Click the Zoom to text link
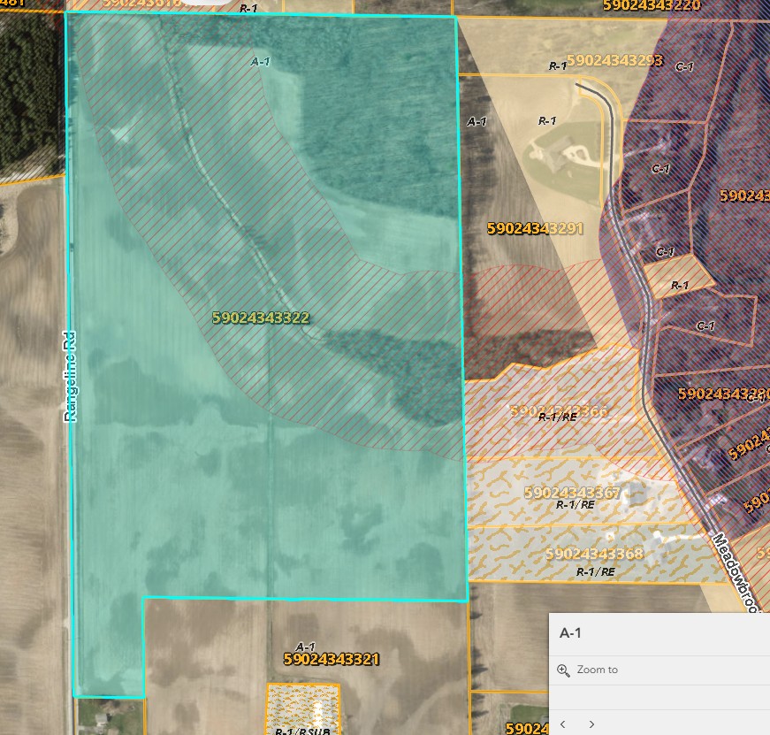 click(x=597, y=670)
